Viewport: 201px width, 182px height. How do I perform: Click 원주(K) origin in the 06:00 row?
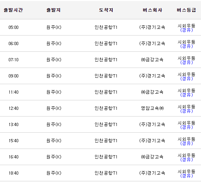pyautogui.click(x=54, y=43)
